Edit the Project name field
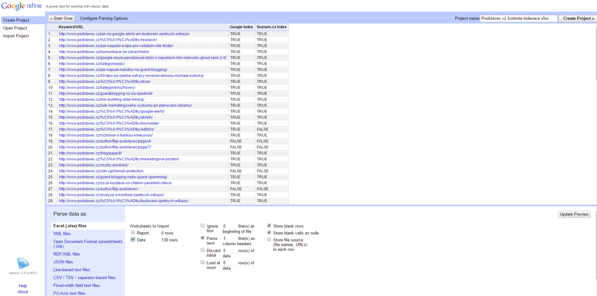Image resolution: width=597 pixels, height=296 pixels. coord(518,19)
